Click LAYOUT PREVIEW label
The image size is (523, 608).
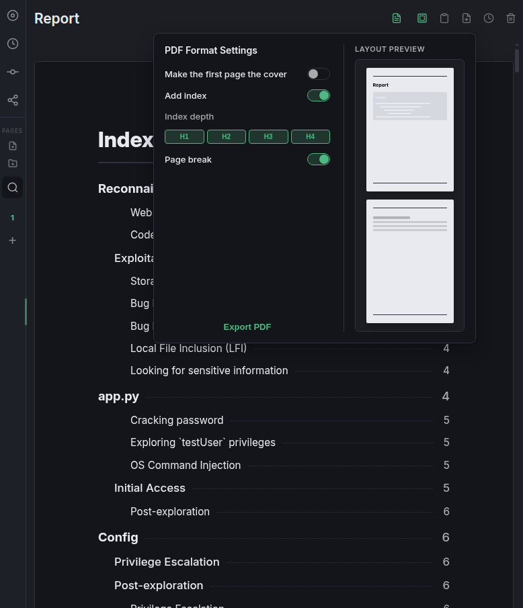(x=389, y=49)
